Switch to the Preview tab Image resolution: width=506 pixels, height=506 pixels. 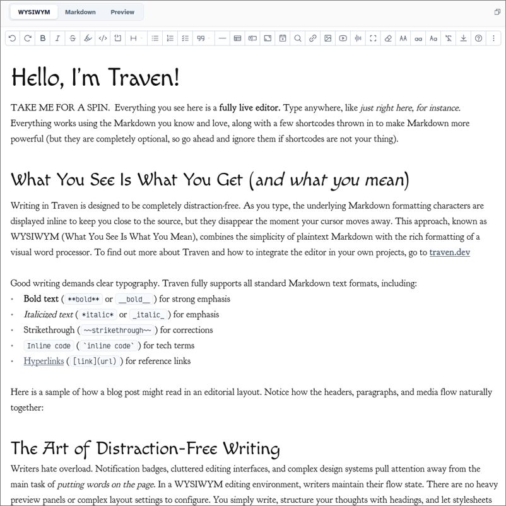coord(122,12)
